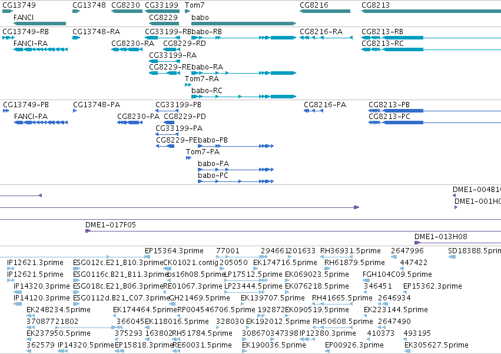Select the CG8216 gene label

click(314, 5)
